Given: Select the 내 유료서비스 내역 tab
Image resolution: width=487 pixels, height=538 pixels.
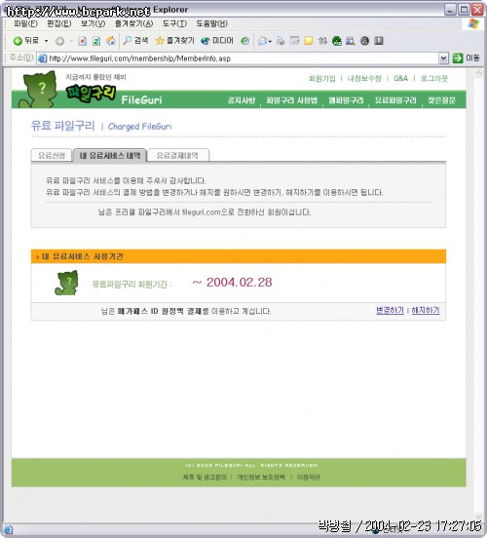Looking at the screenshot, I should click(x=110, y=155).
